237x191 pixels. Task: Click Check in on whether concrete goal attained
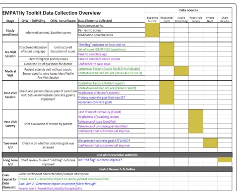pyautogui.click(x=48, y=145)
